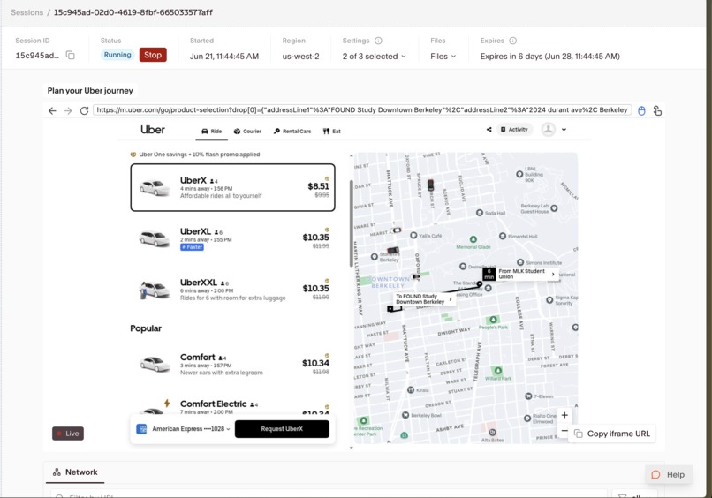The image size is (712, 498).
Task: Click the UberX car thumbnail
Action: click(x=155, y=187)
